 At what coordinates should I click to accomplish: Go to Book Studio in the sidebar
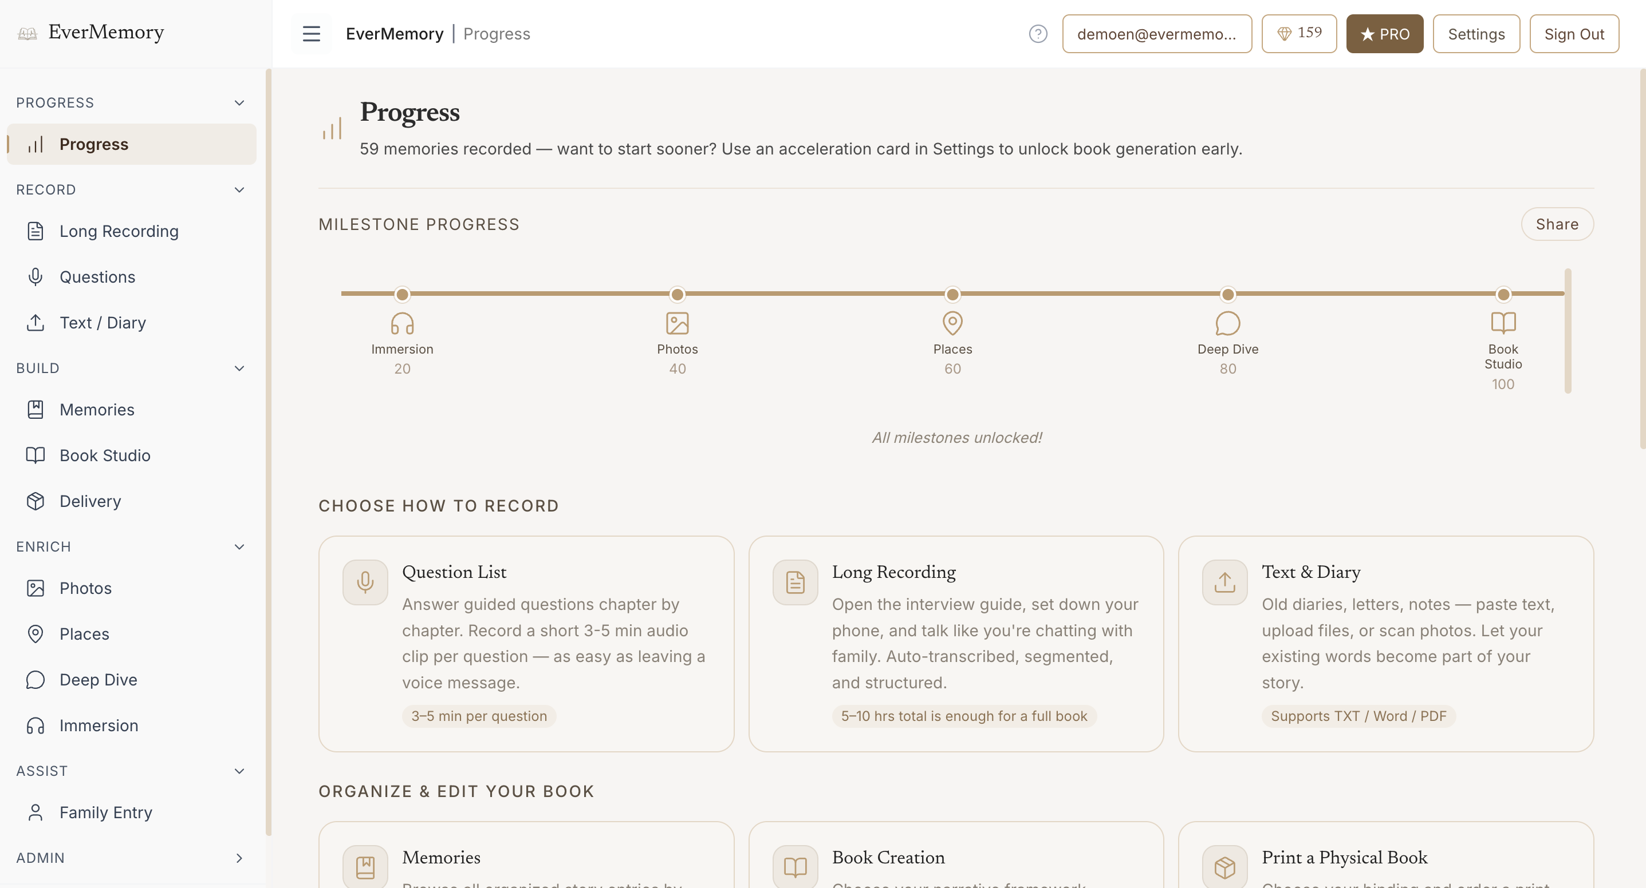click(105, 455)
